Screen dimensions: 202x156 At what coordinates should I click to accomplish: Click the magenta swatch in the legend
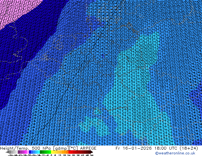click(x=25, y=152)
